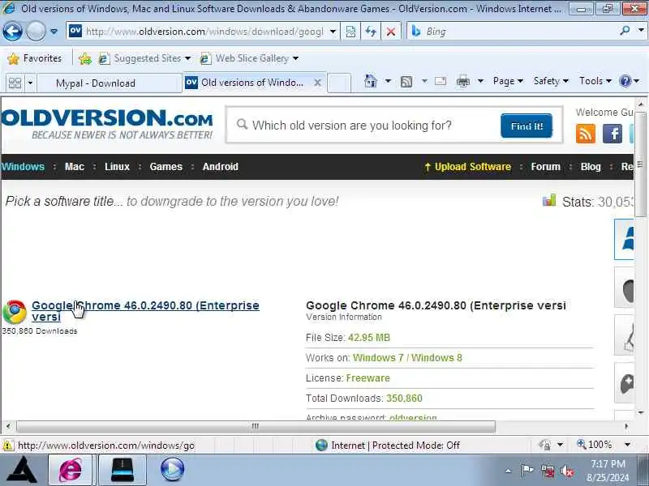Viewport: 649px width, 486px height.
Task: Select Linux in site navigation
Action: (117, 167)
